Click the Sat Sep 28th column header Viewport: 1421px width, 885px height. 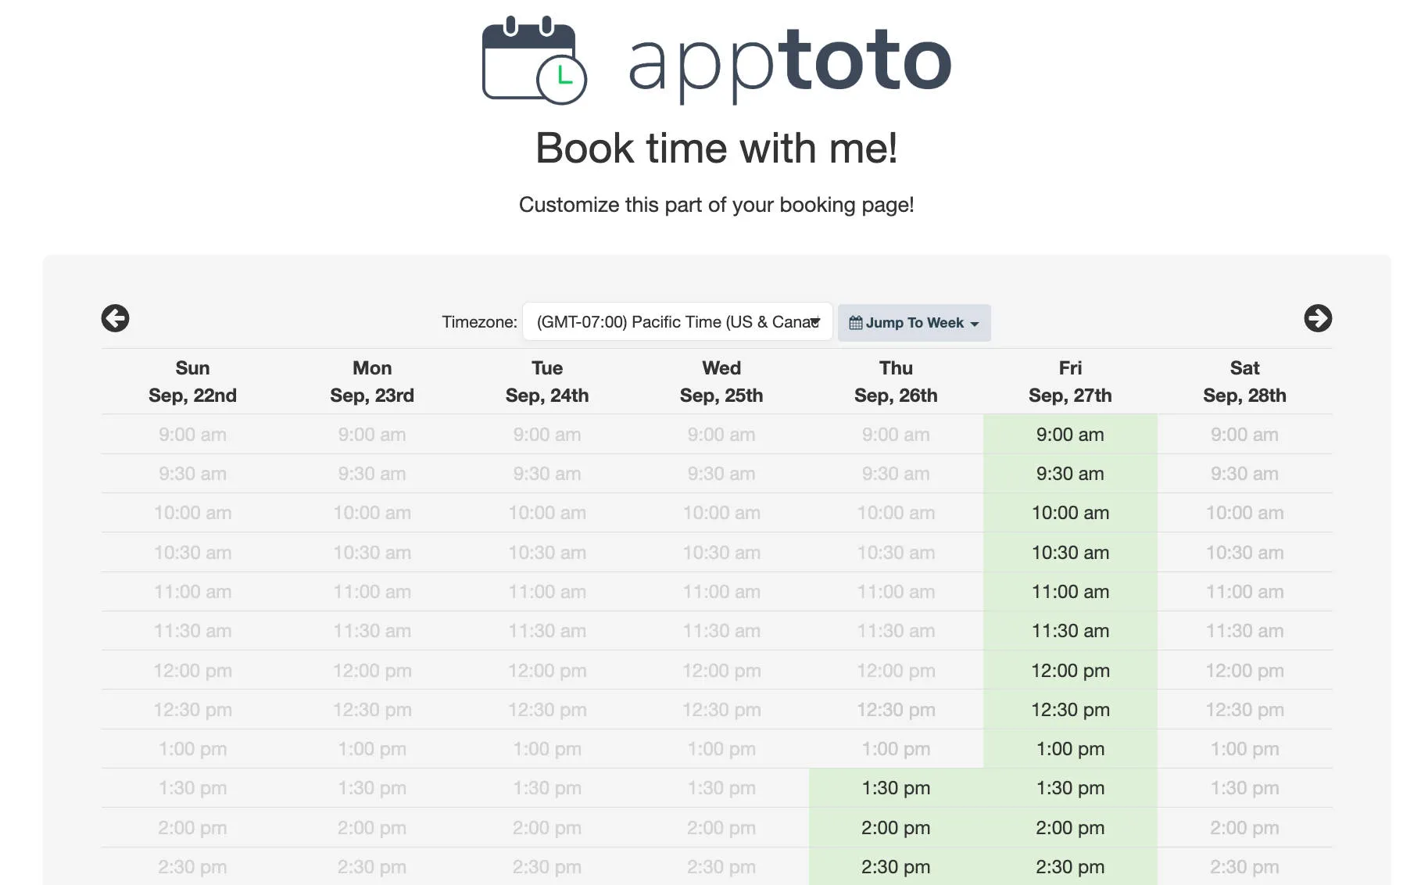coord(1244,382)
